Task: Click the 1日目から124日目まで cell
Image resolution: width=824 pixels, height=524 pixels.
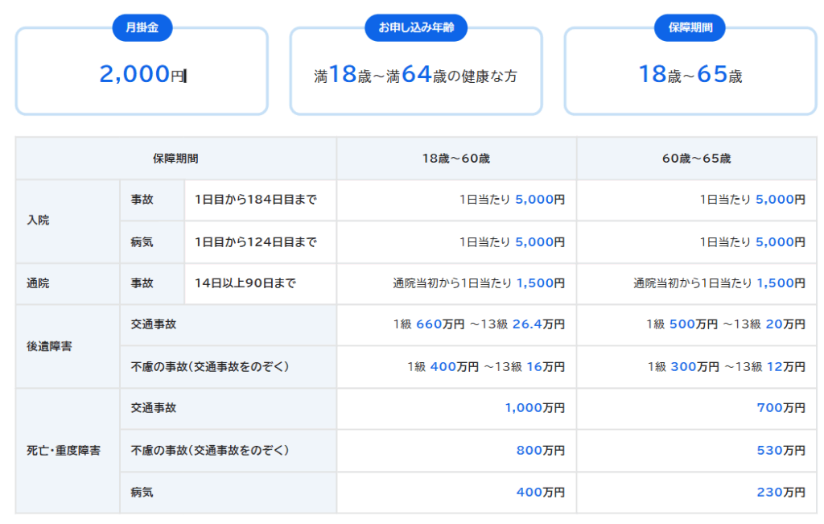Action: [255, 241]
